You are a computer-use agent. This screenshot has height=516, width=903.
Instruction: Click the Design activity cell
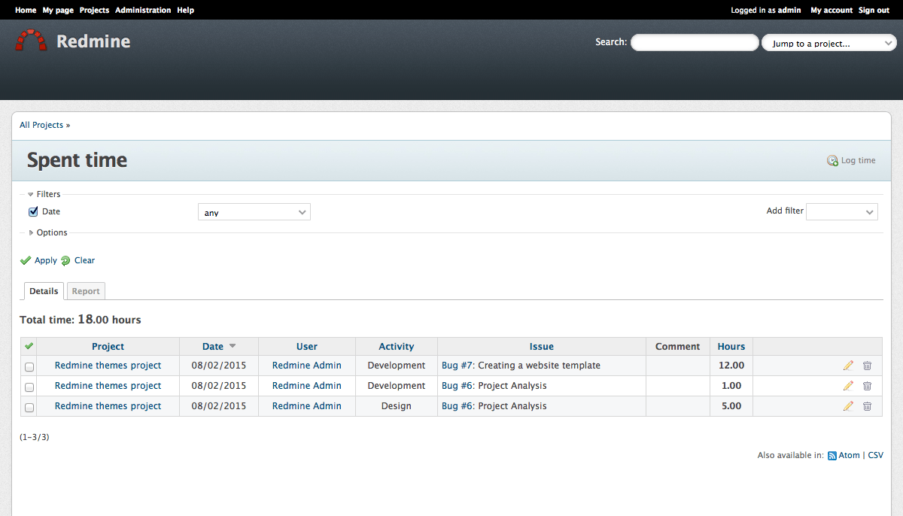(397, 406)
